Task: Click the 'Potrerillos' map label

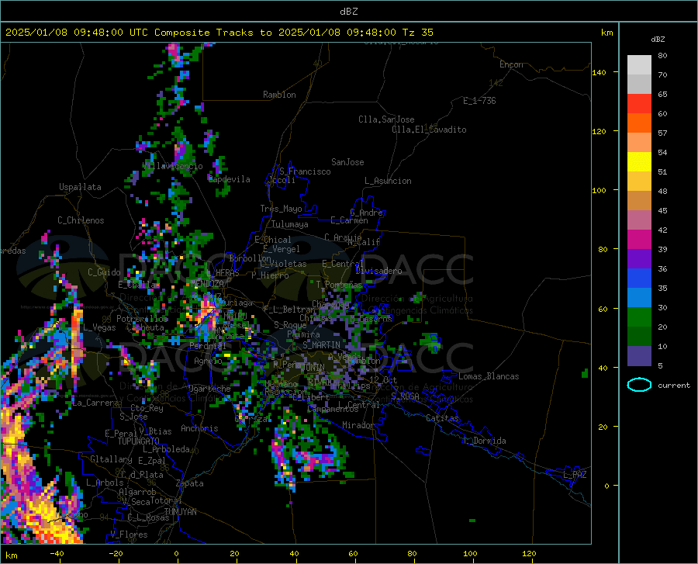Action: click(x=142, y=319)
